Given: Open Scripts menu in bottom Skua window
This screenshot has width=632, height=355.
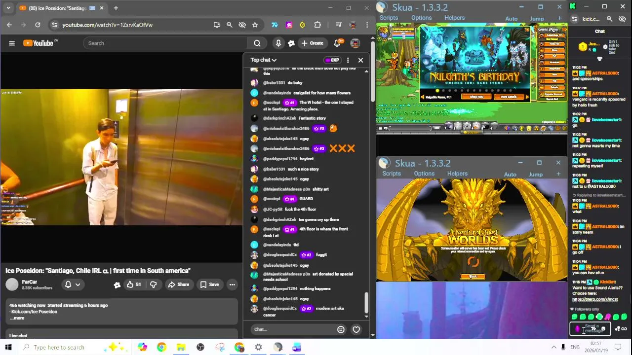Looking at the screenshot, I should 392,174.
